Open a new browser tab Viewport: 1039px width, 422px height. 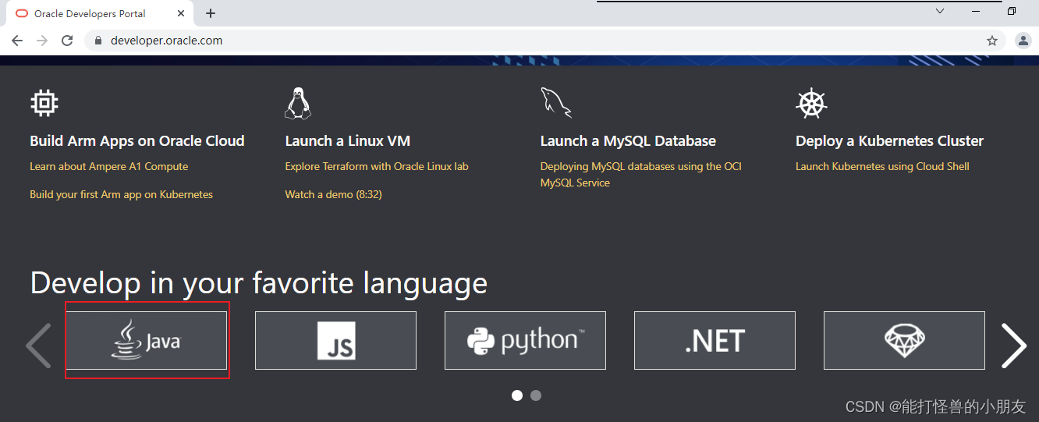(211, 13)
